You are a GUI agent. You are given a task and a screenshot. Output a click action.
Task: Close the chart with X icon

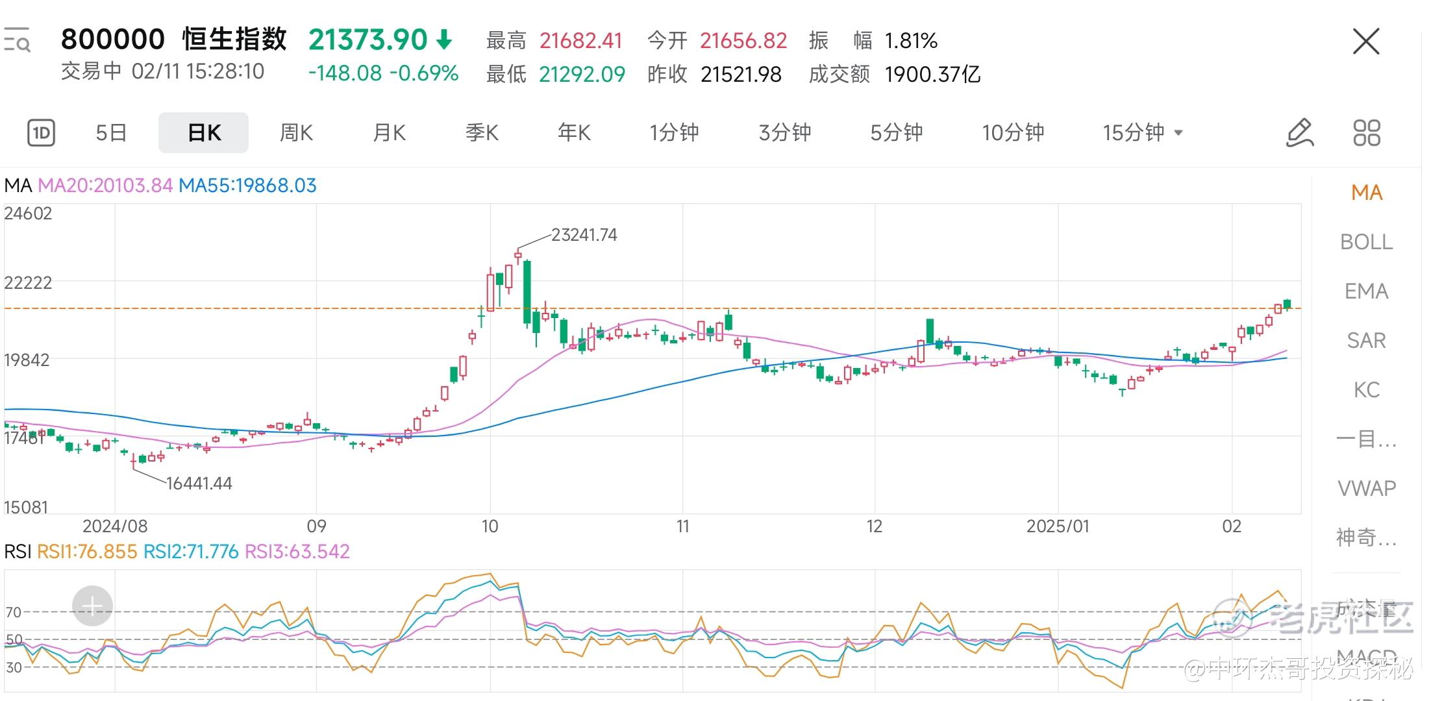click(x=1365, y=42)
